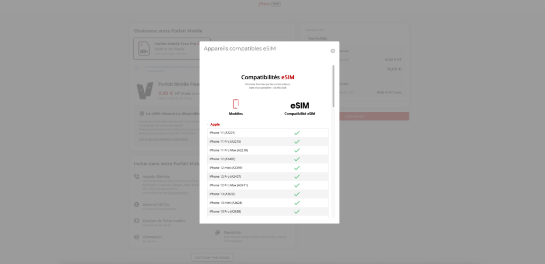Click the Flexibilité SIM cards icon
The width and height of the screenshot is (545, 264).
(x=218, y=233)
